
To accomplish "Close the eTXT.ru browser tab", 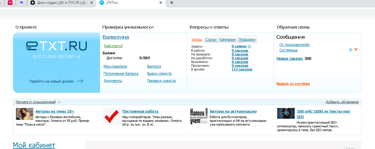I will [x=161, y=3].
